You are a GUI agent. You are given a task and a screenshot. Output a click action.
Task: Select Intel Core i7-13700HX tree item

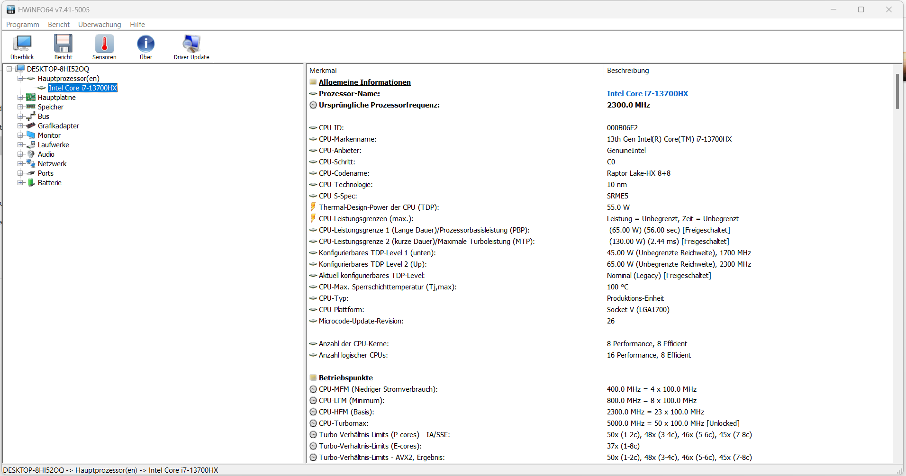click(82, 88)
